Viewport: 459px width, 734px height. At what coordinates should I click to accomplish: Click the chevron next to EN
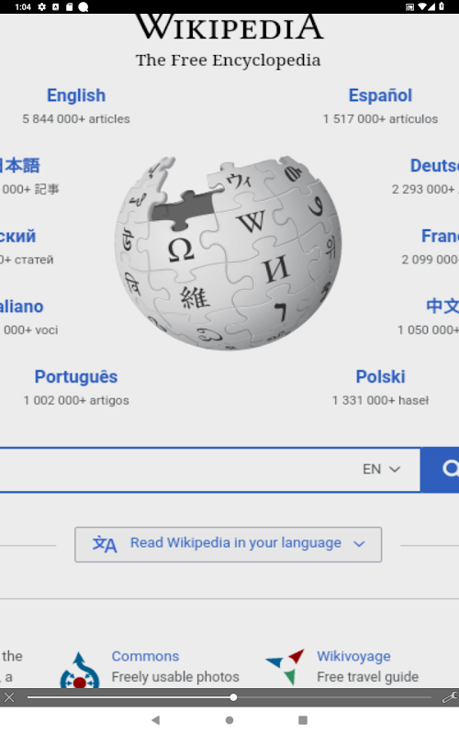pyautogui.click(x=395, y=469)
